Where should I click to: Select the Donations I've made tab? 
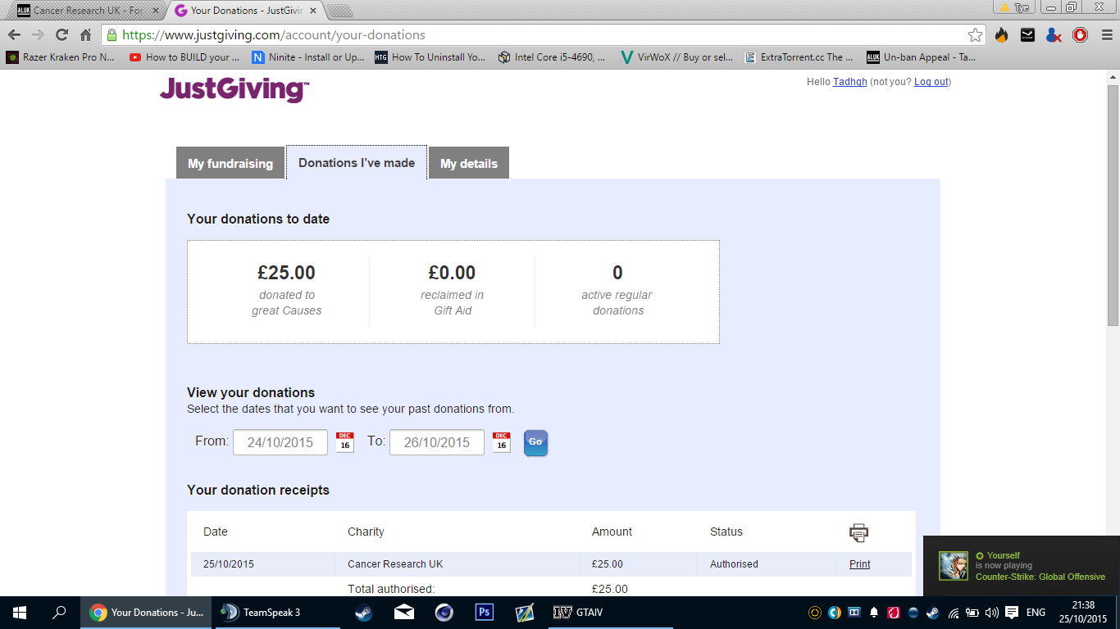pyautogui.click(x=357, y=163)
